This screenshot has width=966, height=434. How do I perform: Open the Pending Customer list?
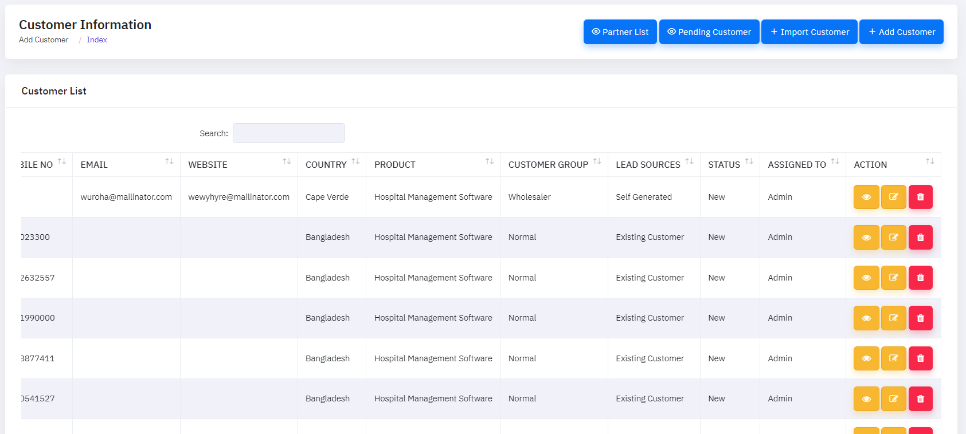point(709,32)
